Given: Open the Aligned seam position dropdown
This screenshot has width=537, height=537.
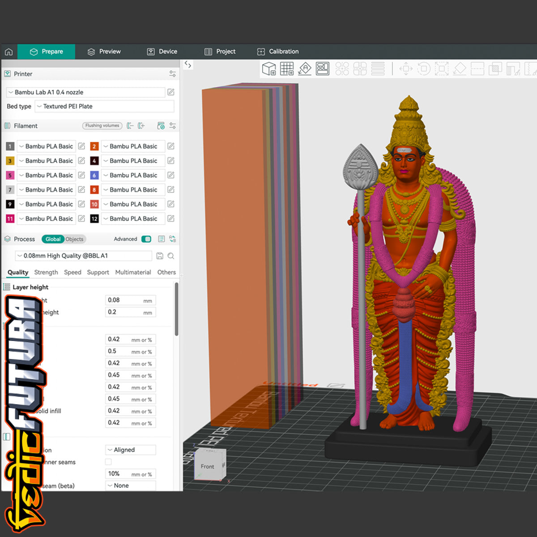Looking at the screenshot, I should click(x=131, y=450).
